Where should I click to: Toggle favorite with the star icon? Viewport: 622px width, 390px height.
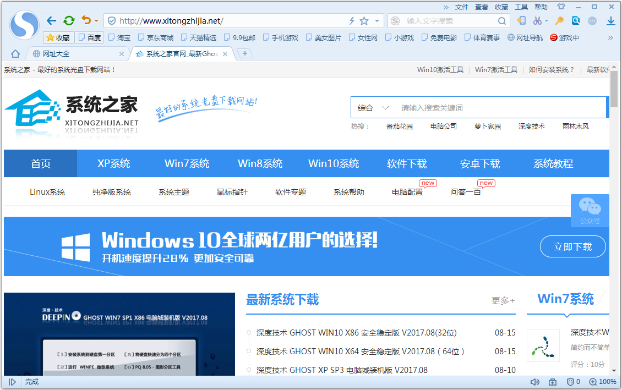[x=364, y=20]
